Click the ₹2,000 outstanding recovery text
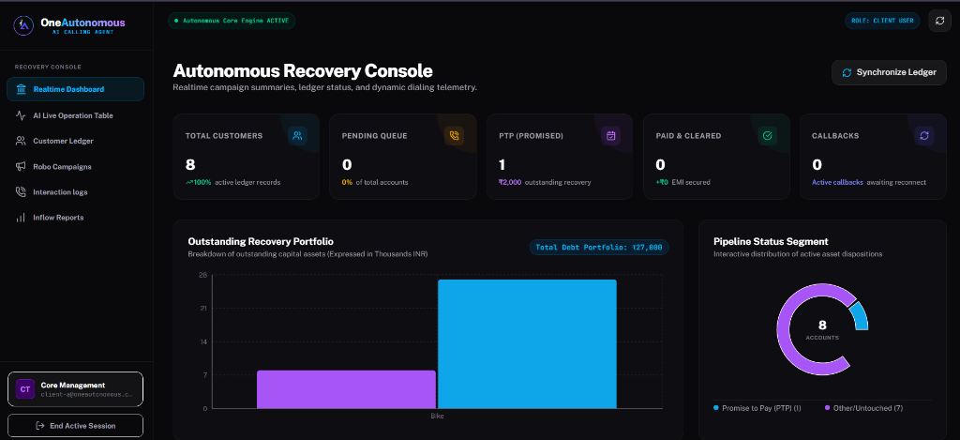This screenshot has height=440, width=960. tap(545, 183)
